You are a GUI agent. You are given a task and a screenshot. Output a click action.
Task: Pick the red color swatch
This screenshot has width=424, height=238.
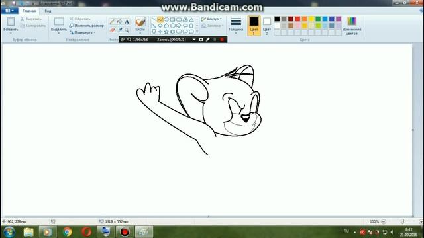(297, 19)
